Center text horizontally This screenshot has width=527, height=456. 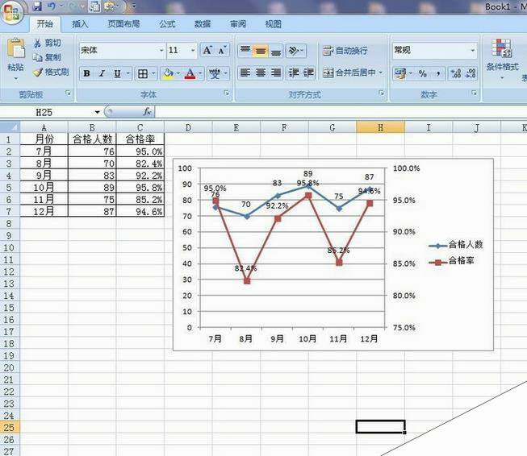tap(261, 73)
